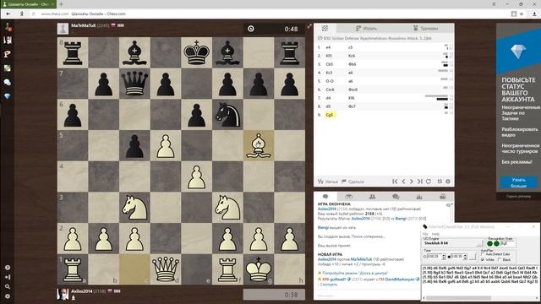The width and height of the screenshot is (541, 304).
Task: Open the Смотреть link in the chat
Action: (x=328, y=285)
